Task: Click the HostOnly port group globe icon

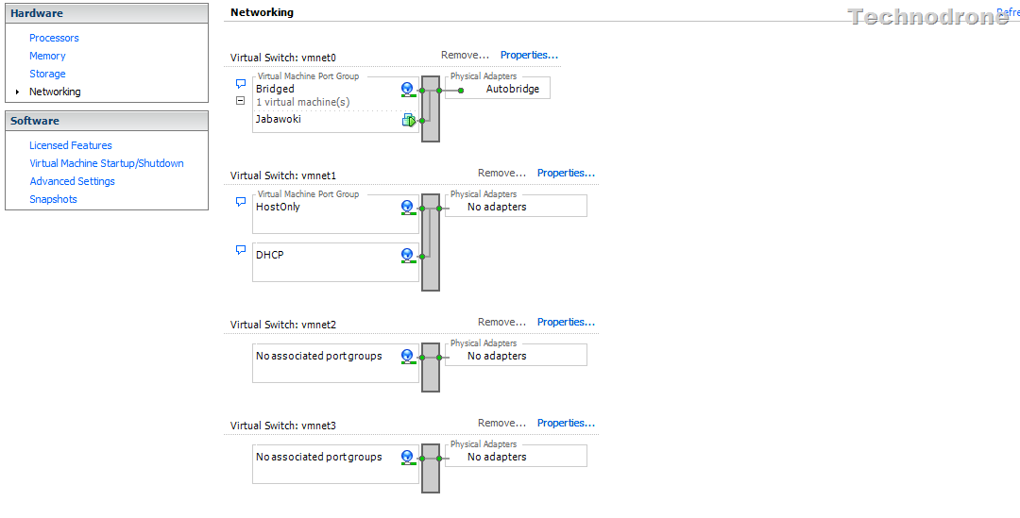Action: click(408, 208)
